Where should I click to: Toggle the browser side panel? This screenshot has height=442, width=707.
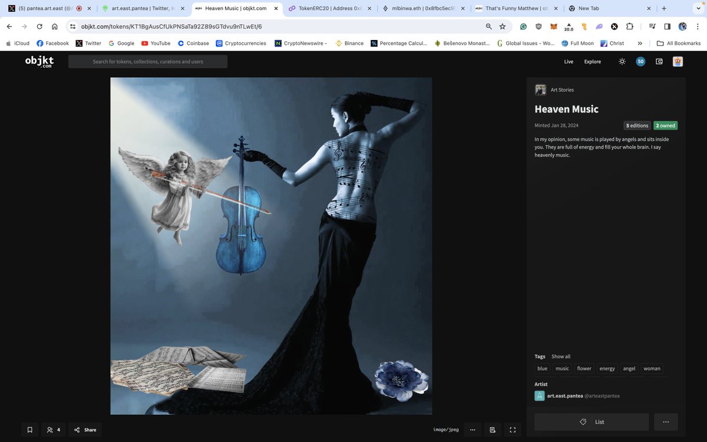coord(668,27)
